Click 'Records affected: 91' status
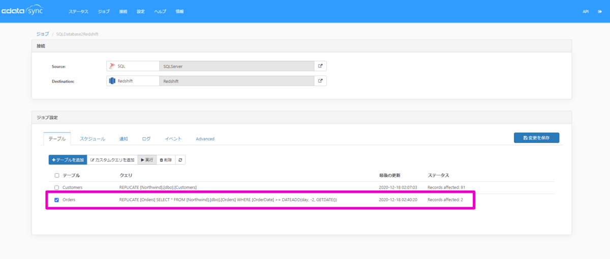Viewport: 610px width, 259px height. [x=446, y=188]
